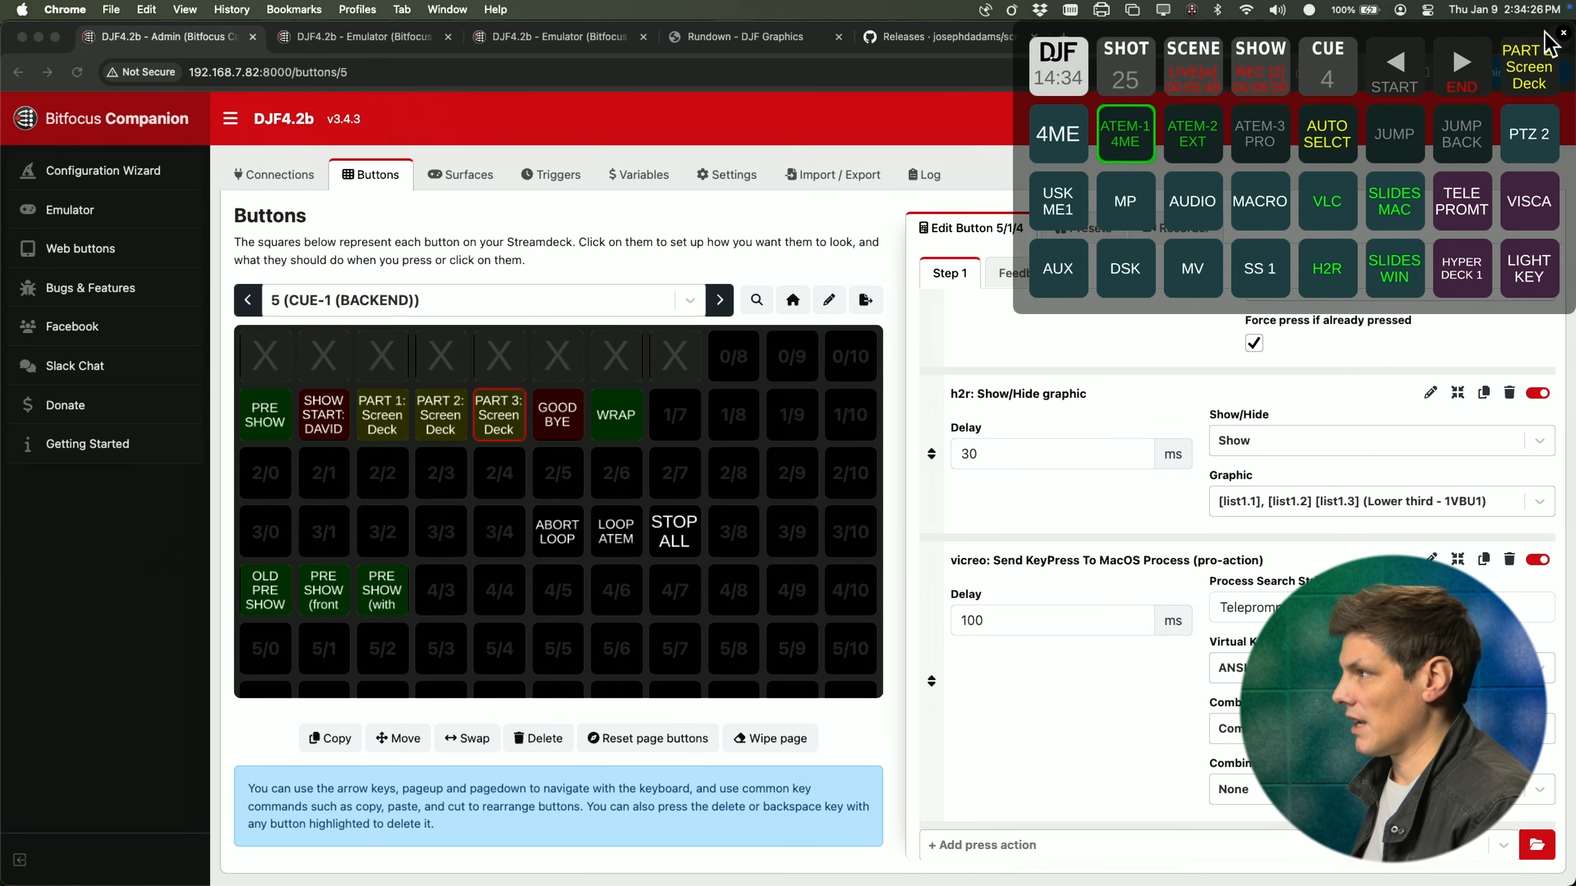The width and height of the screenshot is (1576, 886).
Task: Disable the vicreo Send KeyPress action toggle
Action: 1537,559
